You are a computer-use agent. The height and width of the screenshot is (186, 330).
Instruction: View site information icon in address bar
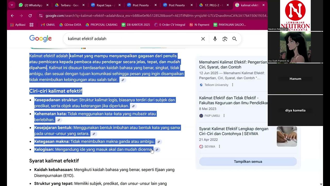tap(41, 16)
